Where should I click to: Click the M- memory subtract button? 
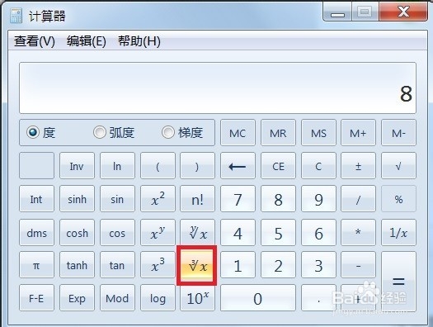[x=398, y=133]
